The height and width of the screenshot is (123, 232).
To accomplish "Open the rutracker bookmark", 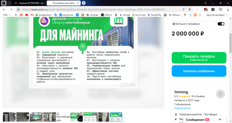I will [x=92, y=15].
